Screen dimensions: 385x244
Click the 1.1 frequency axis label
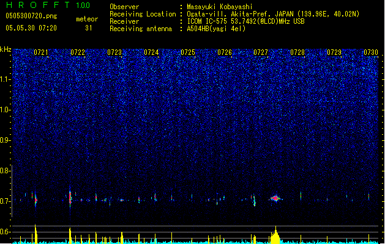tap(5, 79)
